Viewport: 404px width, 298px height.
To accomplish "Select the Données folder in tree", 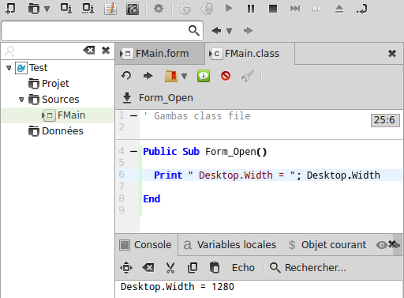I will (x=56, y=131).
